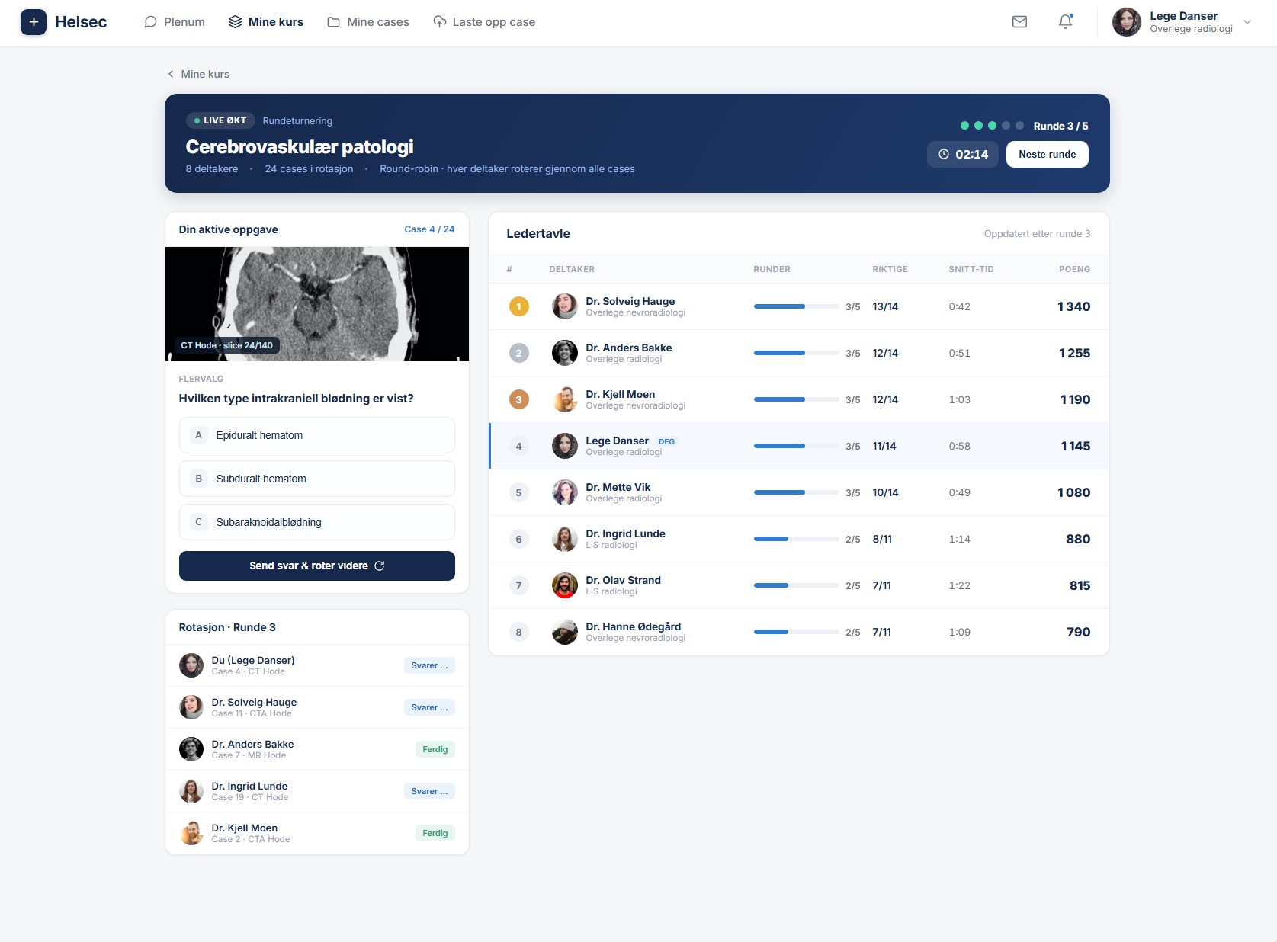
Task: Click Kjell Moen's rotation list avatar
Action: (191, 833)
